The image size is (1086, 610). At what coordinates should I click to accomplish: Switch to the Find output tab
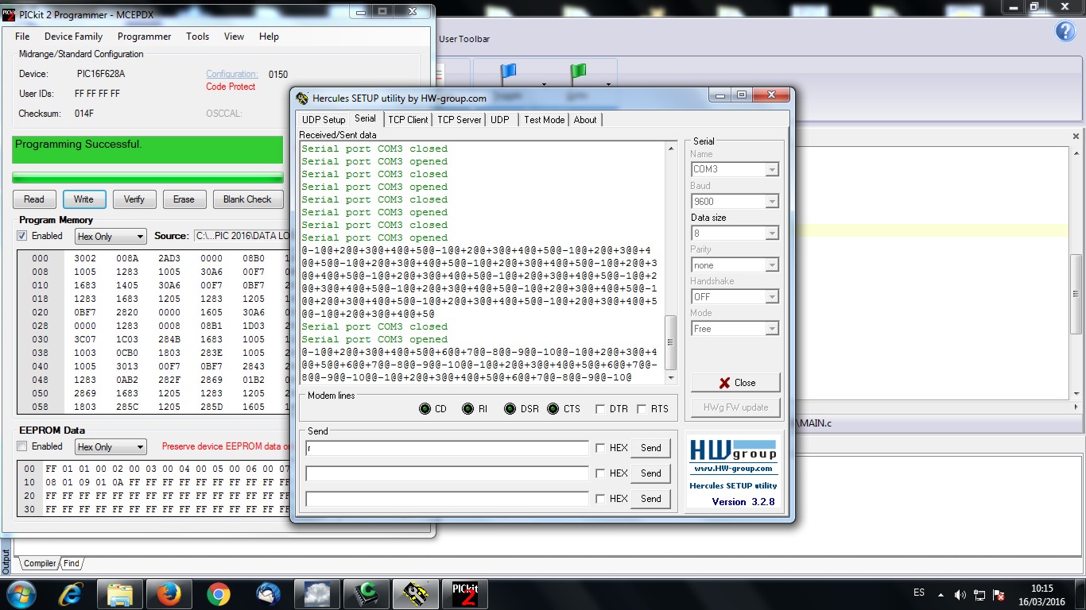coord(72,563)
